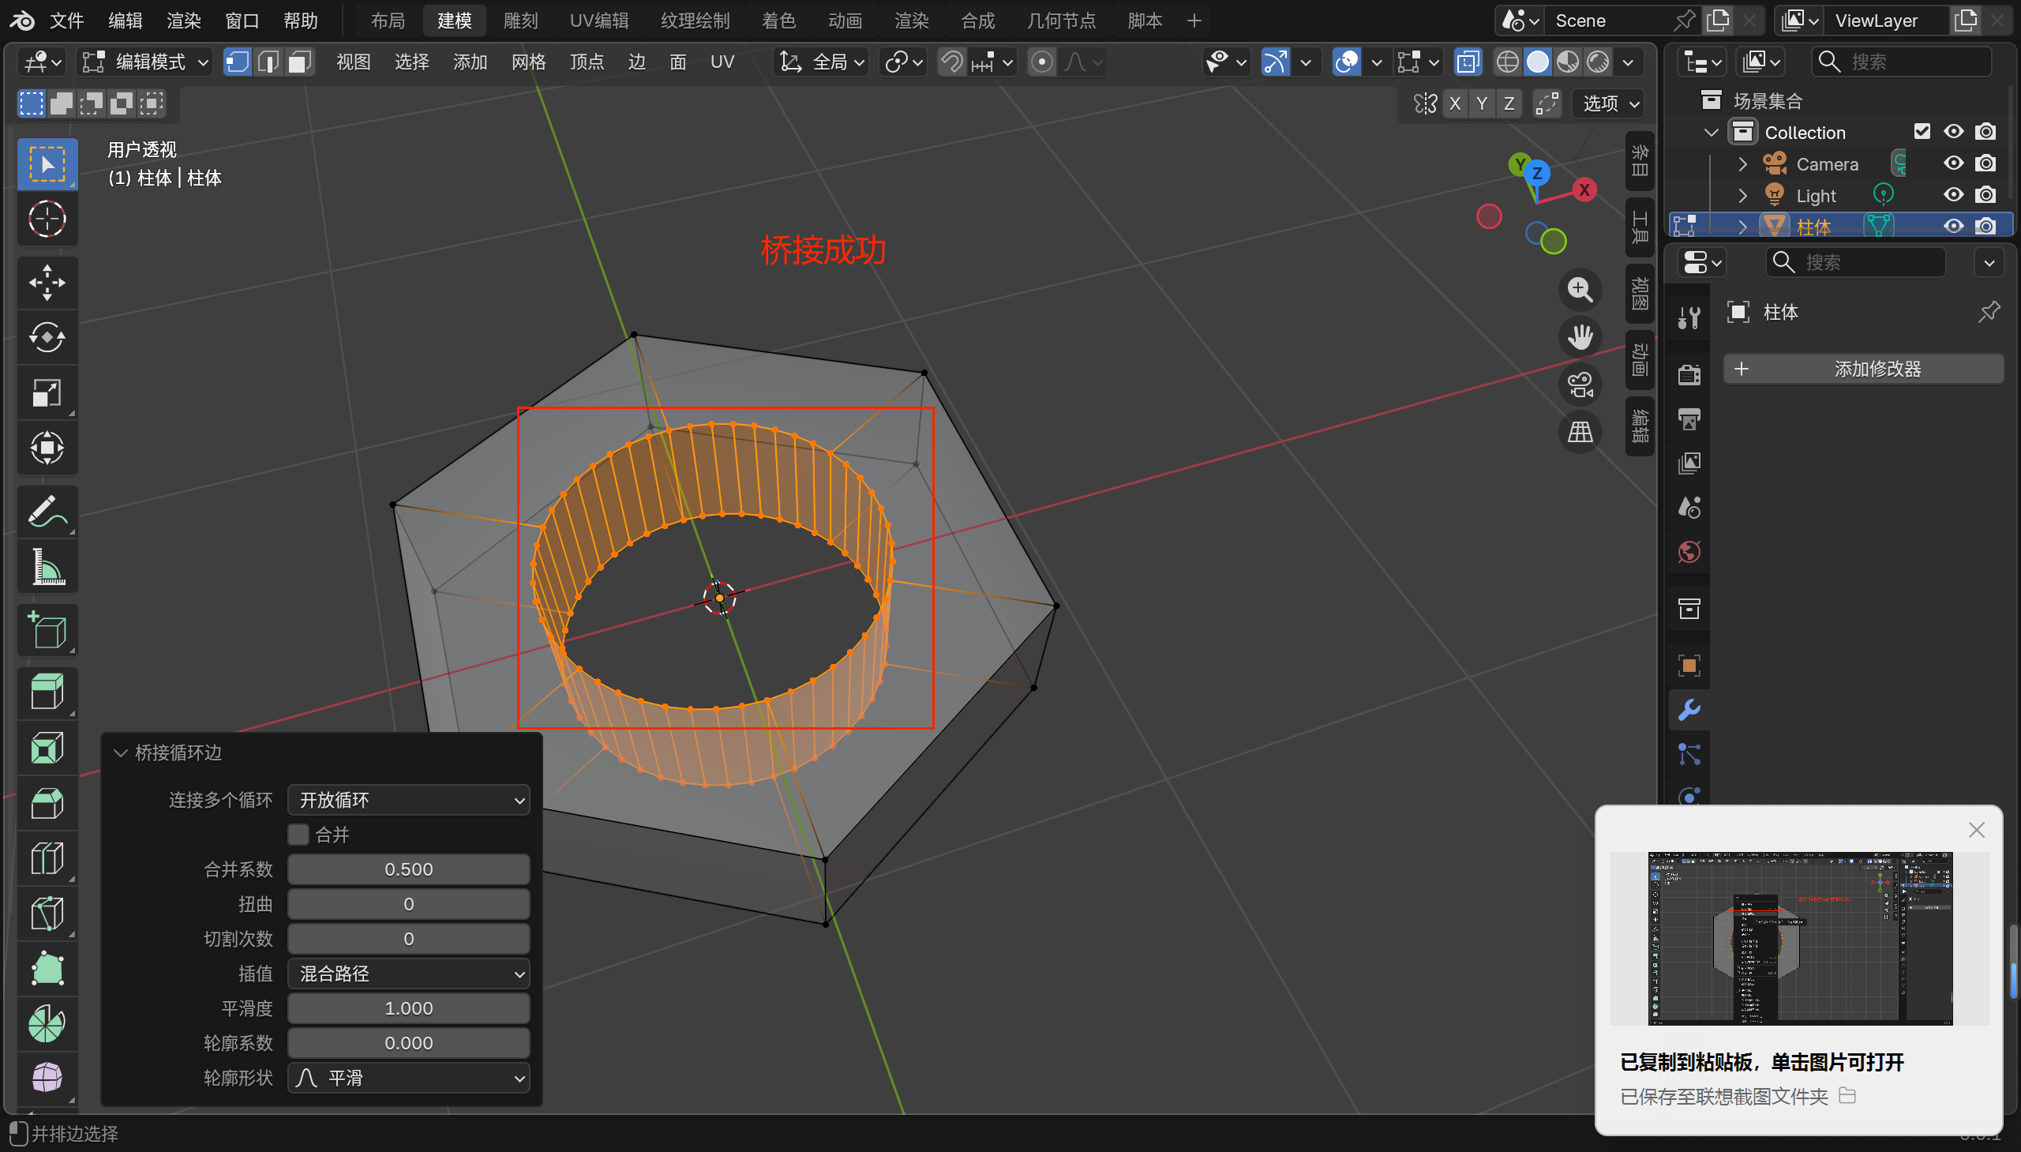
Task: Enable the 合并 checkbox
Action: 298,834
